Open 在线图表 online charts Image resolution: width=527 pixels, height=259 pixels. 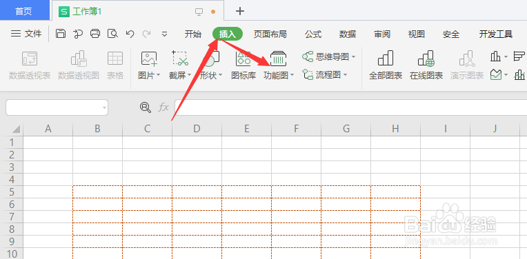[426, 65]
